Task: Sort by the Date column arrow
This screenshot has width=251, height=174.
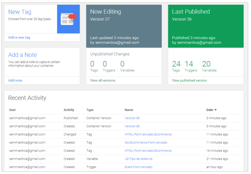Action: click(215, 110)
